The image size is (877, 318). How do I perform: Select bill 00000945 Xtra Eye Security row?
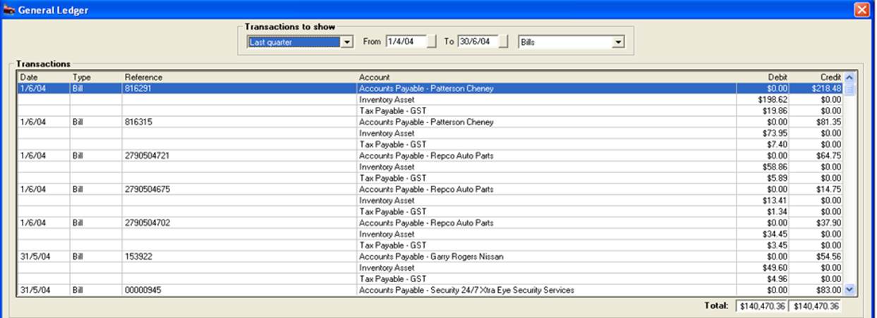[x=240, y=291]
